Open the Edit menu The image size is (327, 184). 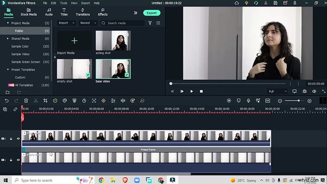(x=54, y=3)
